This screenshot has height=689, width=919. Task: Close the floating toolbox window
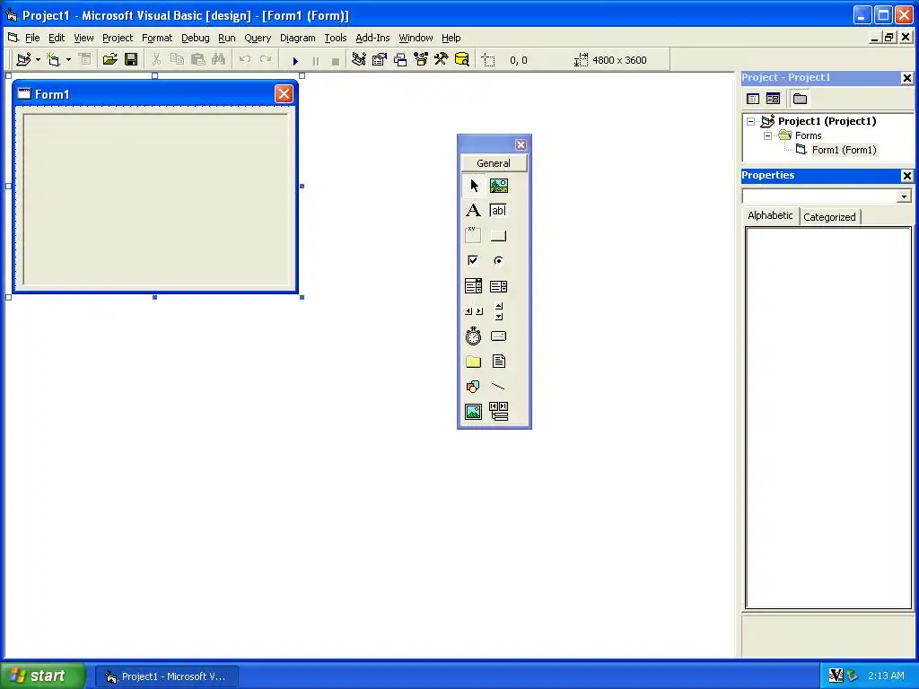click(x=521, y=144)
